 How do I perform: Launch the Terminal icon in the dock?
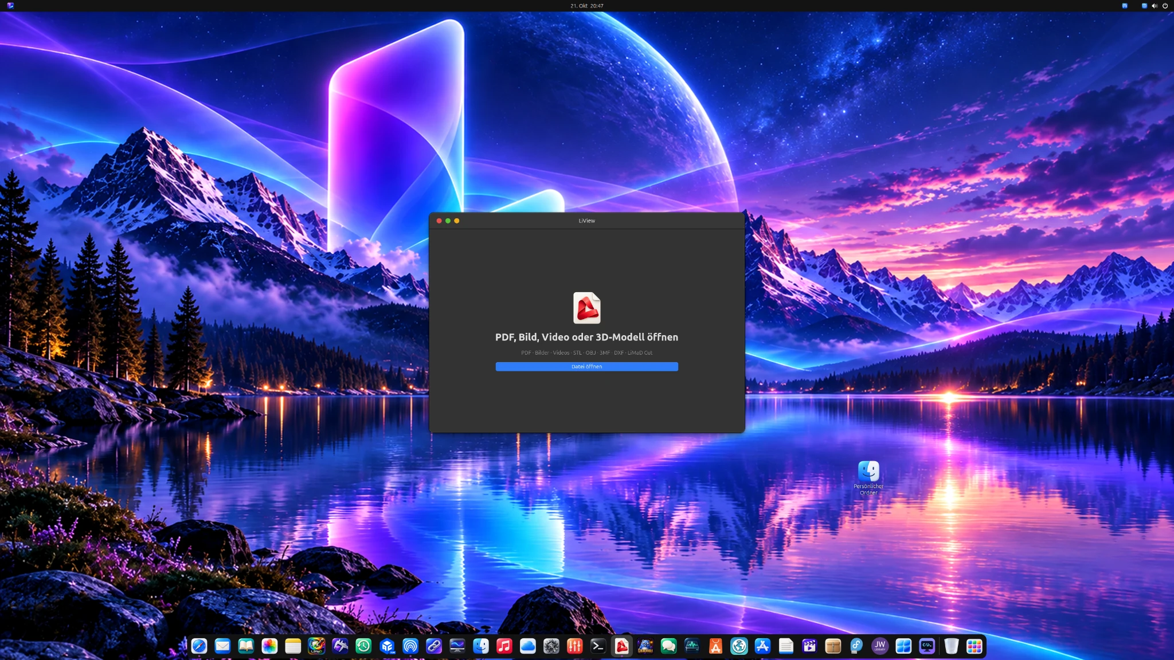(x=598, y=646)
